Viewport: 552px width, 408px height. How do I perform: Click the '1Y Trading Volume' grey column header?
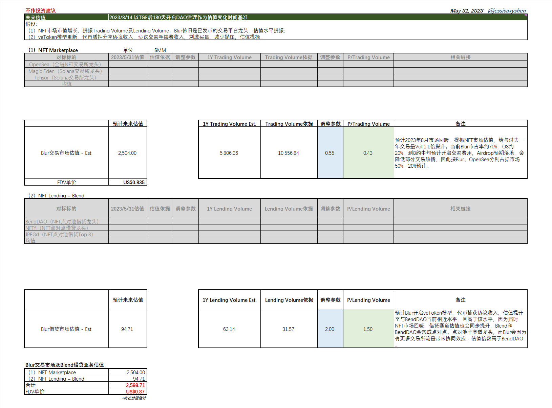tap(230, 57)
